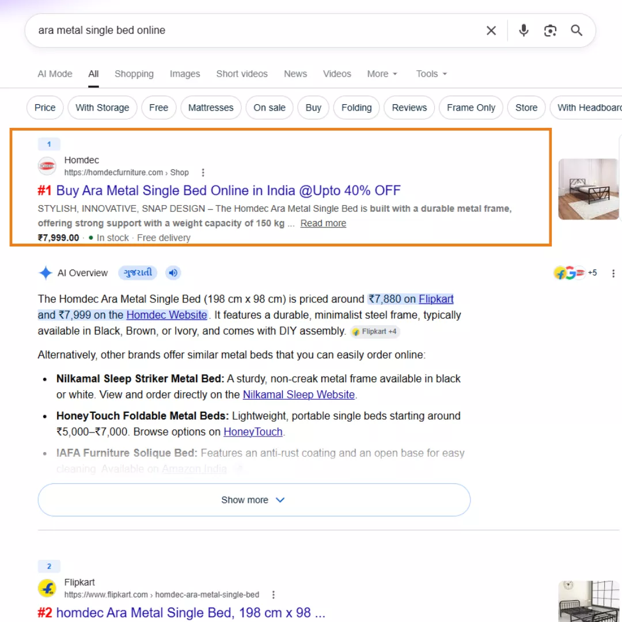
Task: Expand AI Overview with Show more
Action: [255, 500]
